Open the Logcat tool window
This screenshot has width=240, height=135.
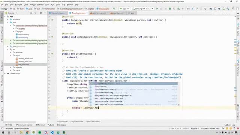coord(61,125)
